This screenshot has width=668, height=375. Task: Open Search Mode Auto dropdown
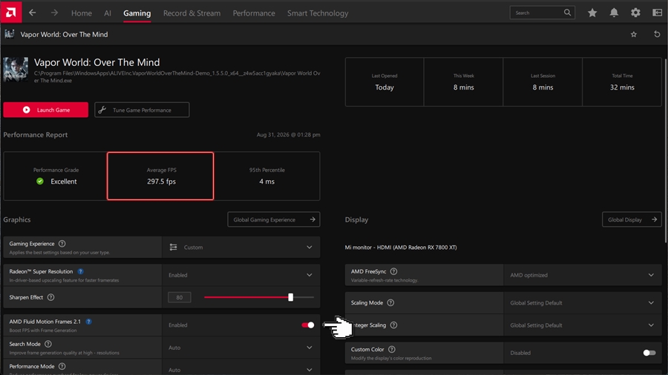(241, 348)
